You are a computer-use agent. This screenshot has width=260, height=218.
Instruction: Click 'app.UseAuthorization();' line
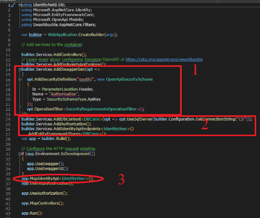click(44, 193)
